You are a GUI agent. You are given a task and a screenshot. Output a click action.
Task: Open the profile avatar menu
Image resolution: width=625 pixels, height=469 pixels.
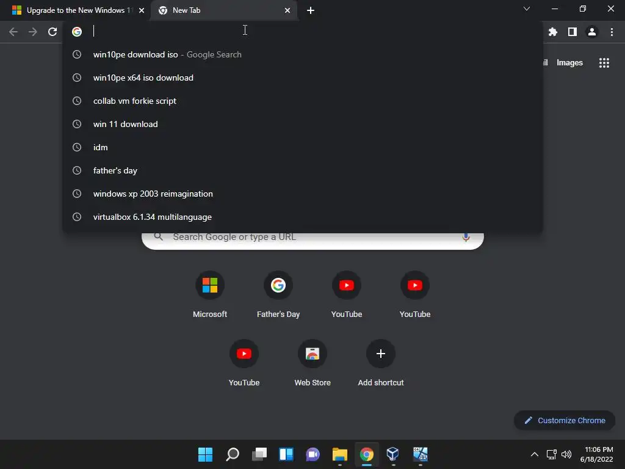coord(592,32)
